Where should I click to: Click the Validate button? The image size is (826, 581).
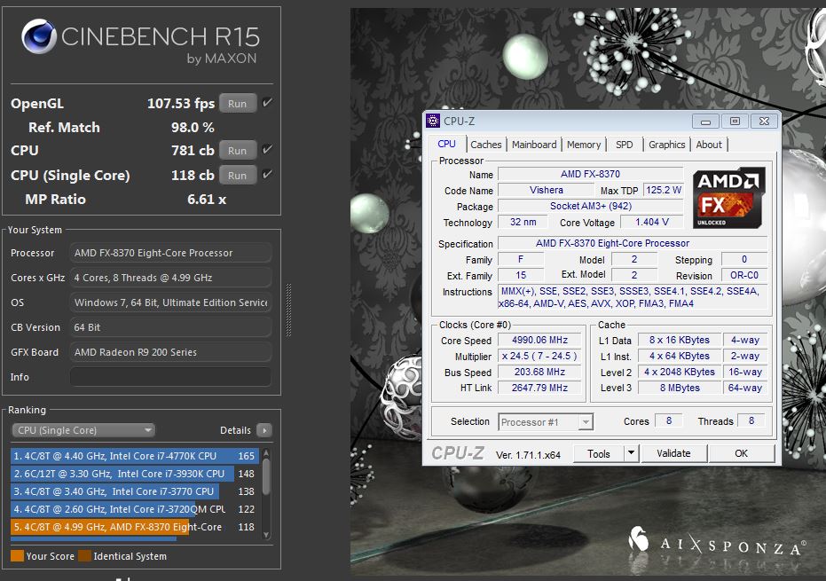673,453
